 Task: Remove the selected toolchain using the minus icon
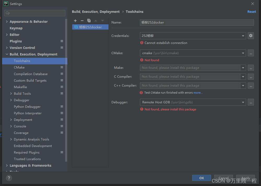82,21
